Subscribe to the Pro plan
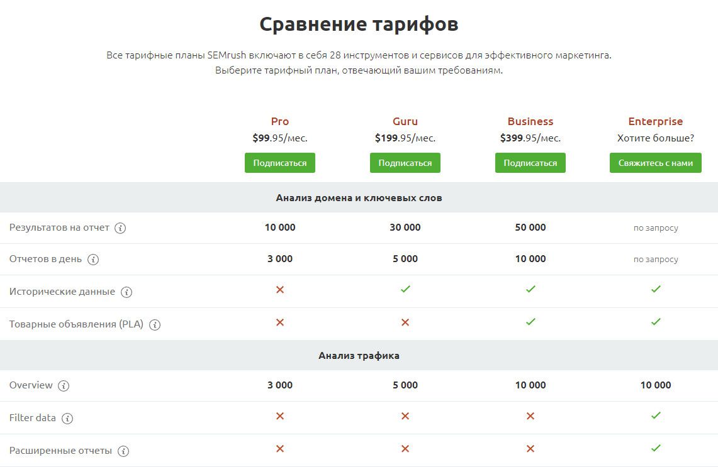 pyautogui.click(x=280, y=163)
